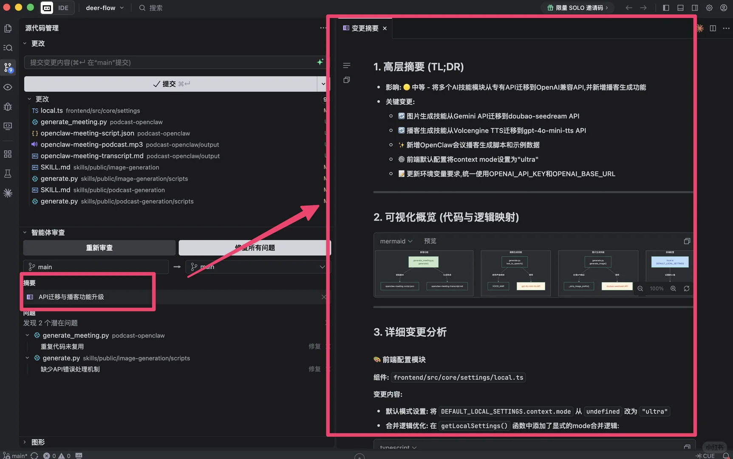Open the more actions menu of source control

click(323, 28)
